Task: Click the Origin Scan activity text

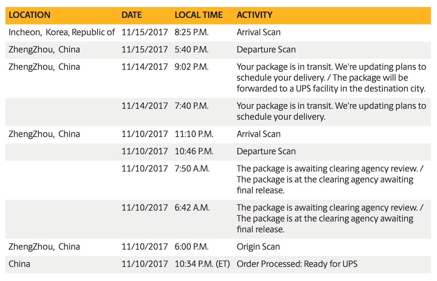Action: [258, 247]
